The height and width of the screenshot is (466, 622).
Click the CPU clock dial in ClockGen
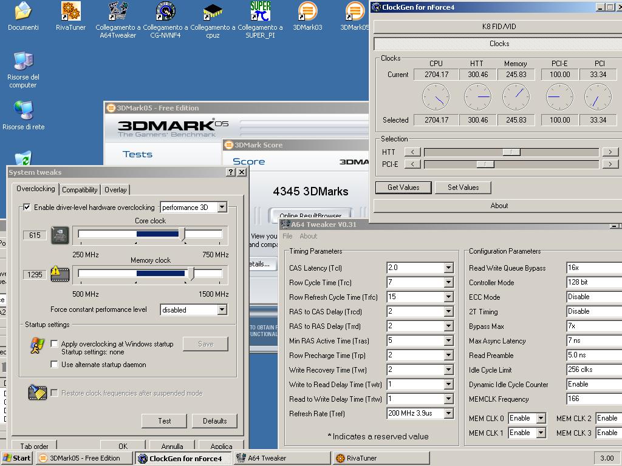[436, 97]
